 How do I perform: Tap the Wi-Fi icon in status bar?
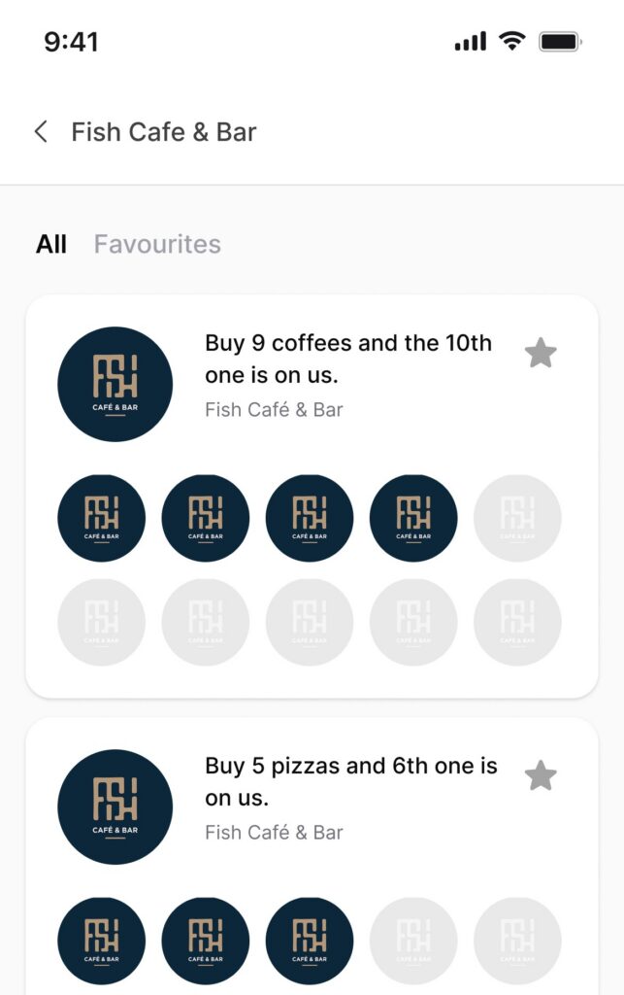coord(510,41)
